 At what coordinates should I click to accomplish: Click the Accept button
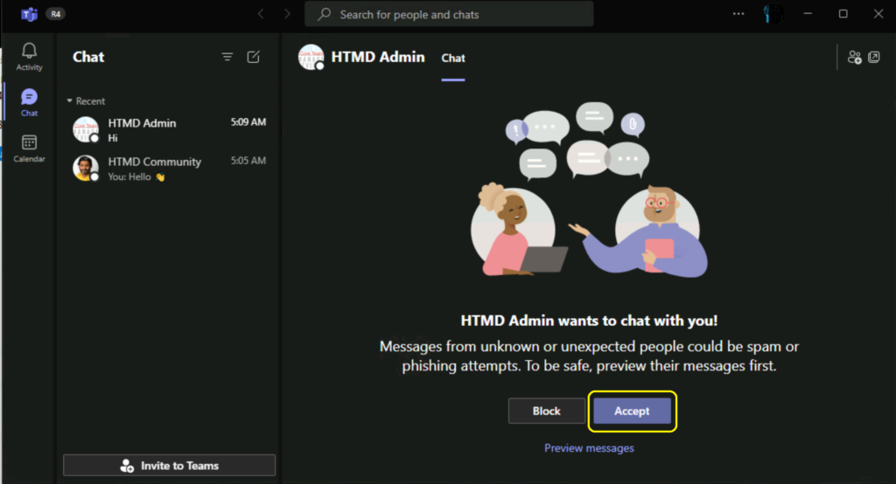[632, 411]
